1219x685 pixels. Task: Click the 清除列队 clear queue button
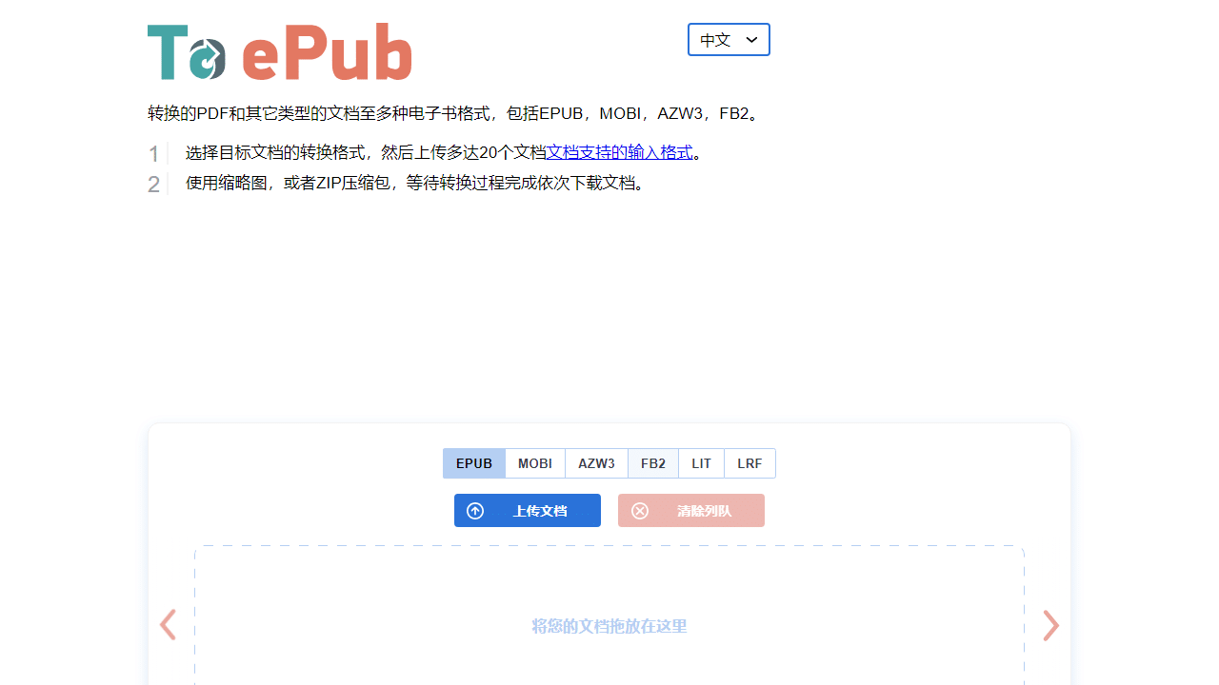point(691,511)
